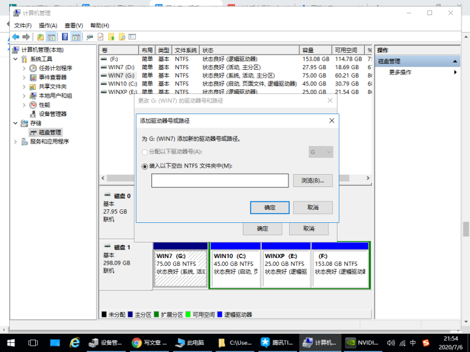Click 确定 in change drive letter dialog
470x352 pixels.
[x=262, y=229]
